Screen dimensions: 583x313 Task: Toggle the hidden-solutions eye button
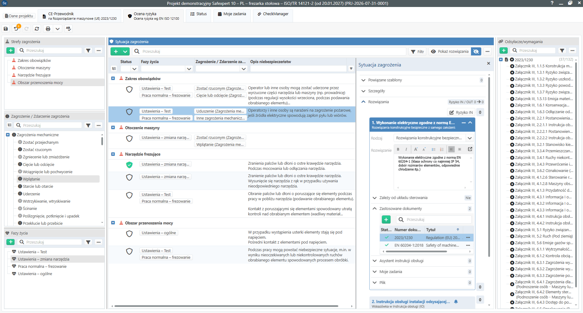[476, 52]
